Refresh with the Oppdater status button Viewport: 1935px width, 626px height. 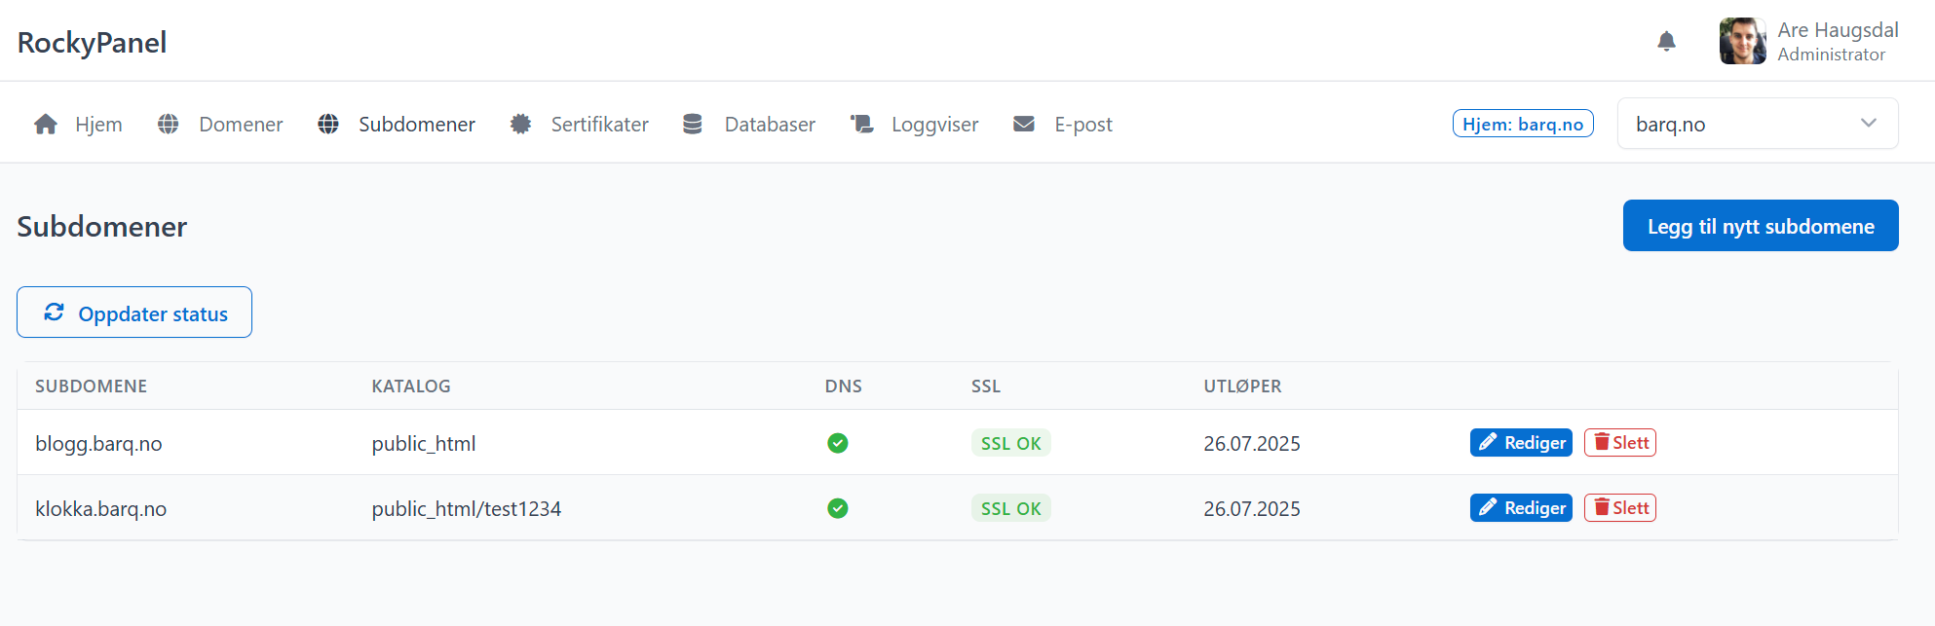[134, 313]
